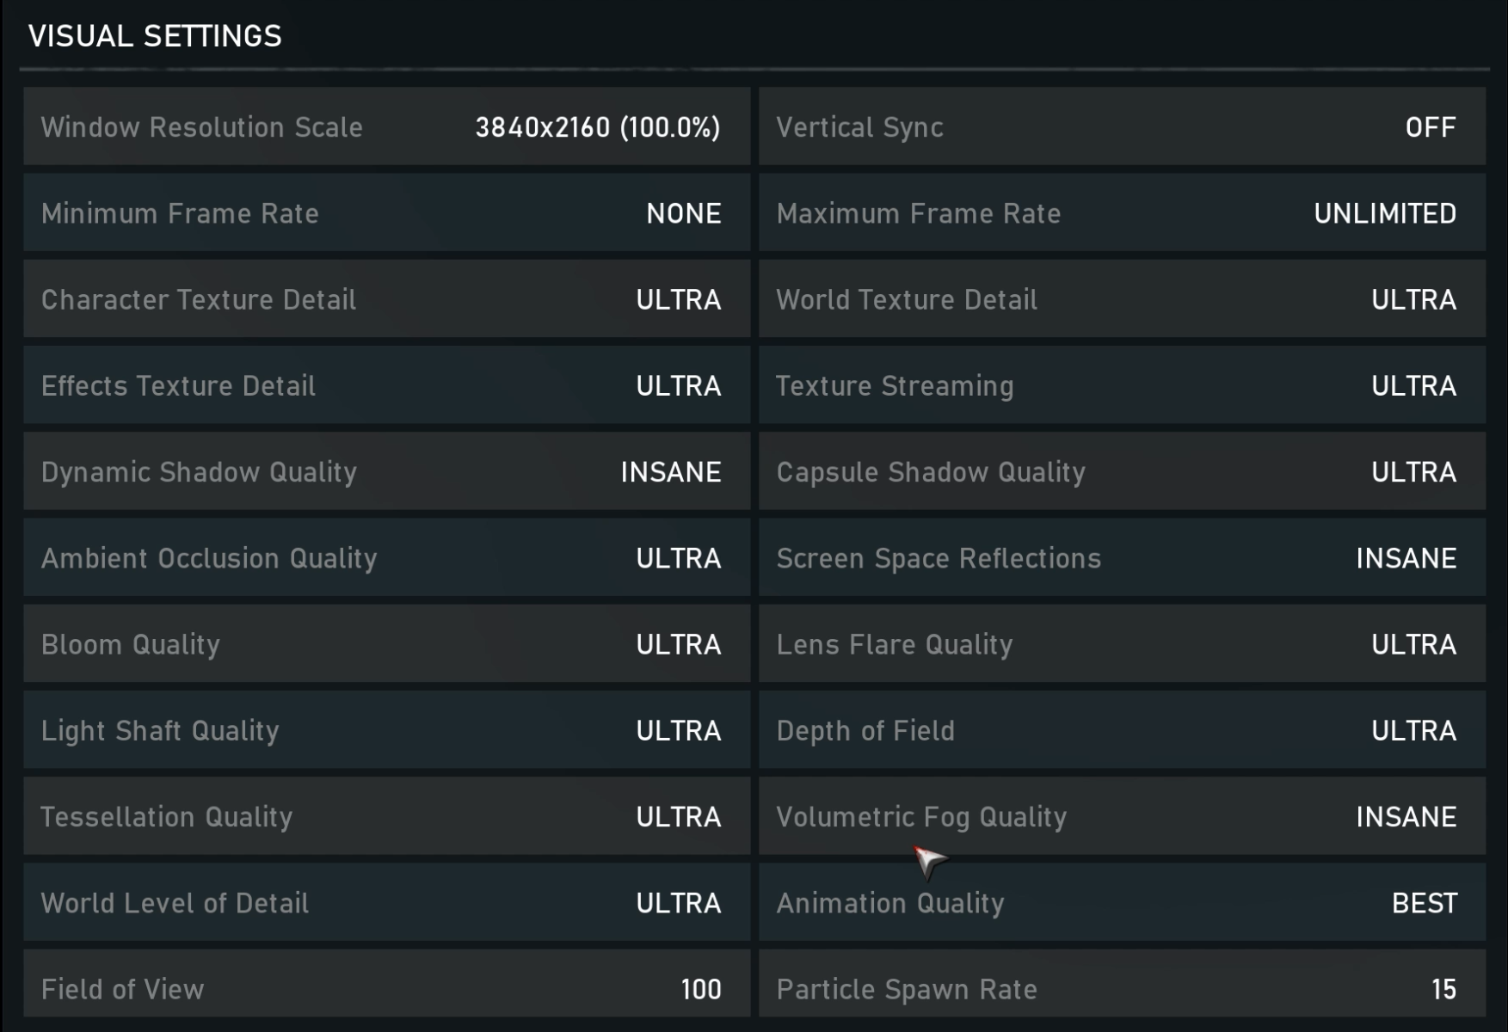Set the Particle Spawn Rate value

tap(1122, 987)
